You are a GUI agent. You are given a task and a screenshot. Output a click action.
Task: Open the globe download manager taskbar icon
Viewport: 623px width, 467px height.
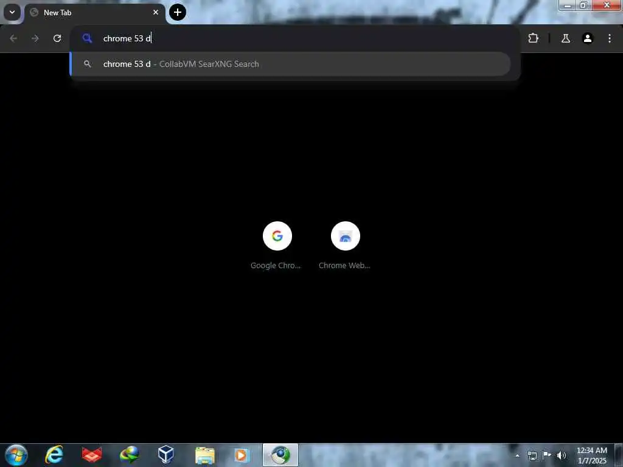pyautogui.click(x=129, y=455)
